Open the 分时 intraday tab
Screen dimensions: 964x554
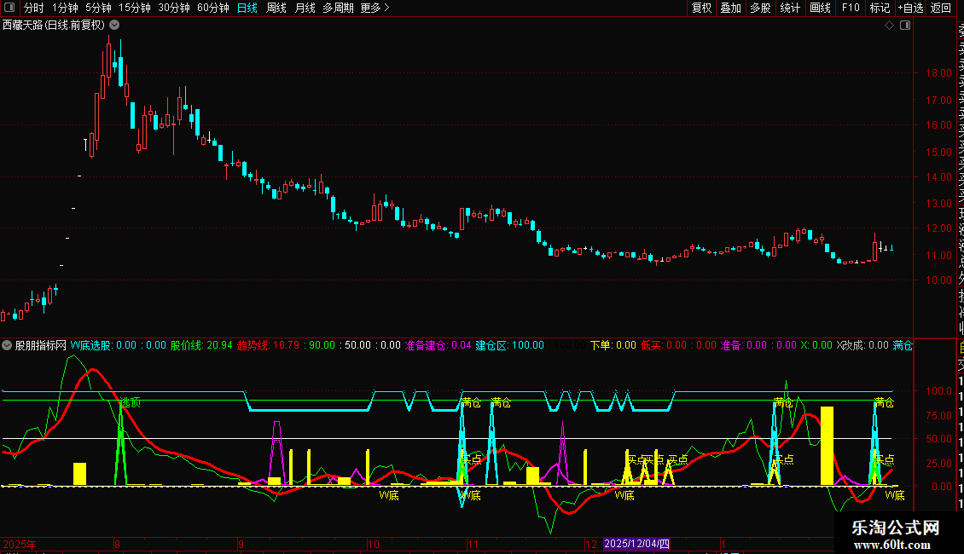(x=34, y=9)
